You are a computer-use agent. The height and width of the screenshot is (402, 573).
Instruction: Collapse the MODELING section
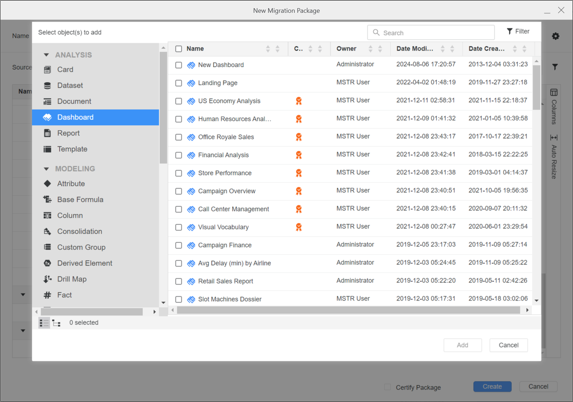47,169
